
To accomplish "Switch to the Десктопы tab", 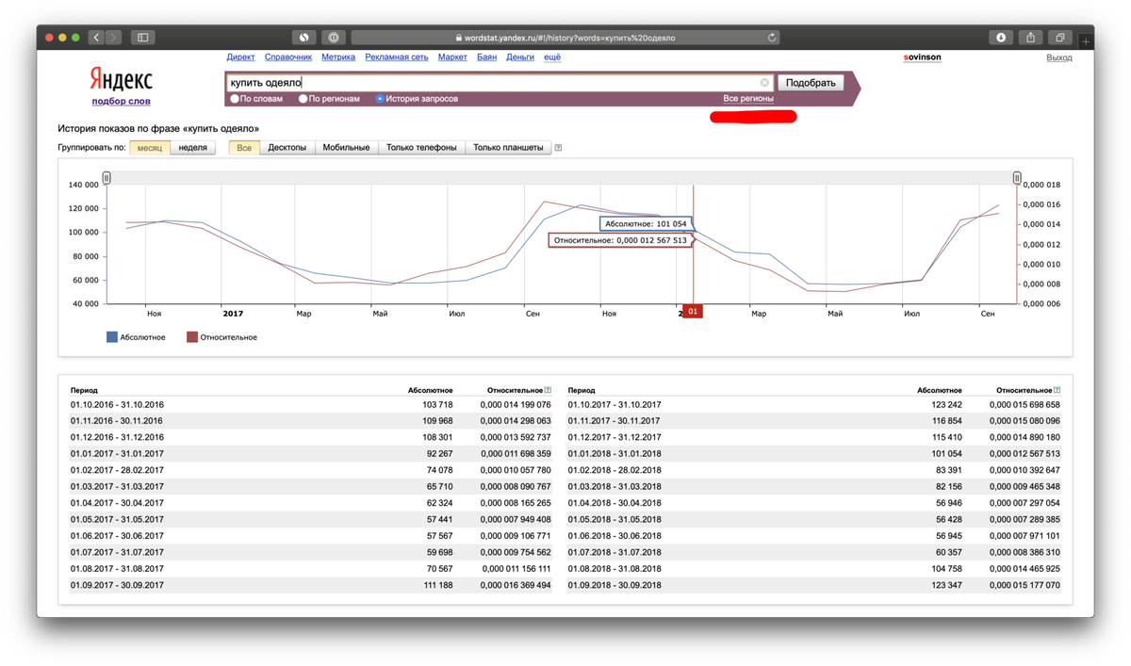I will click(x=287, y=148).
